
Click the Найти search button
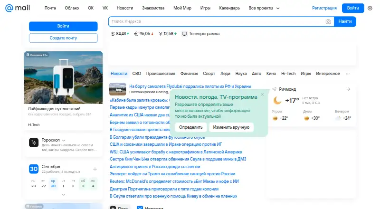click(345, 21)
